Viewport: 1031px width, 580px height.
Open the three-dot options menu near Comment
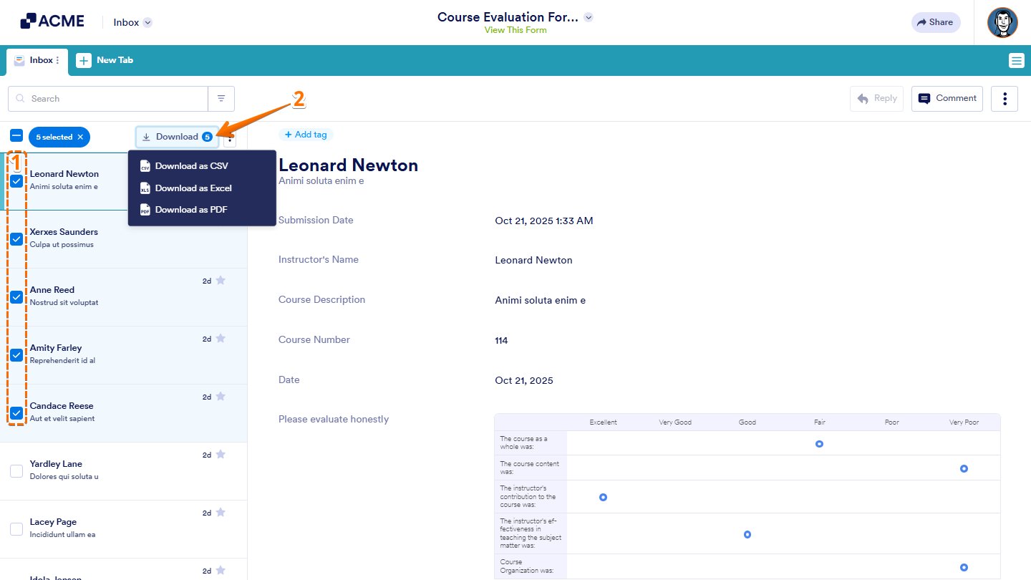[1005, 98]
